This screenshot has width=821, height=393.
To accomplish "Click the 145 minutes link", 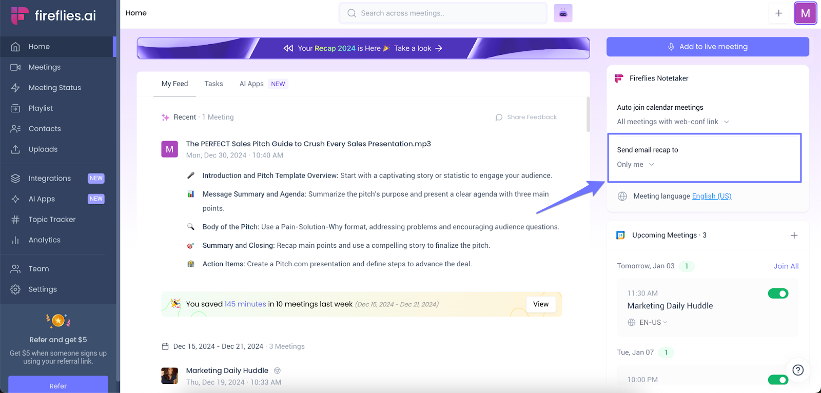I will (245, 304).
